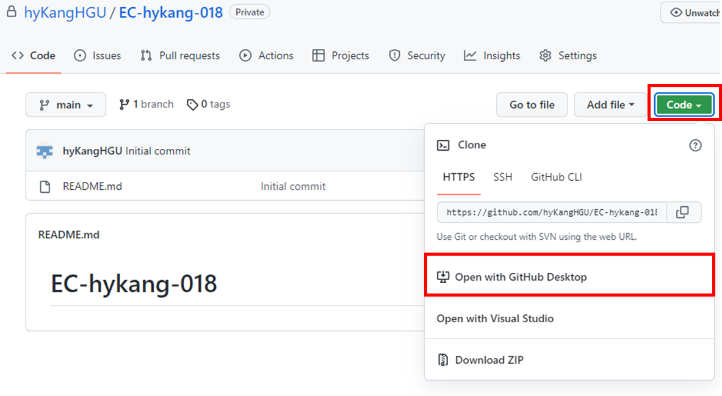The image size is (722, 396).
Task: Click the tags icon beside 0 tags
Action: click(192, 105)
